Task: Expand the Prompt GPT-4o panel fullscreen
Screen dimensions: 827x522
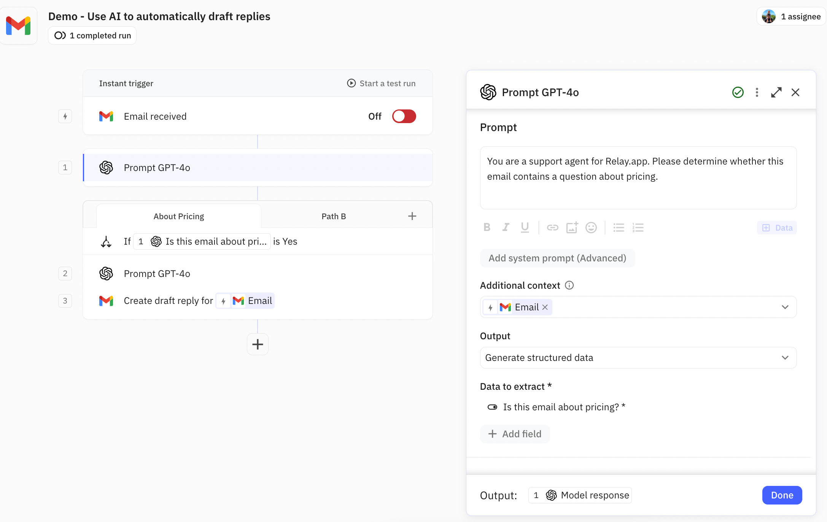Action: click(x=776, y=92)
